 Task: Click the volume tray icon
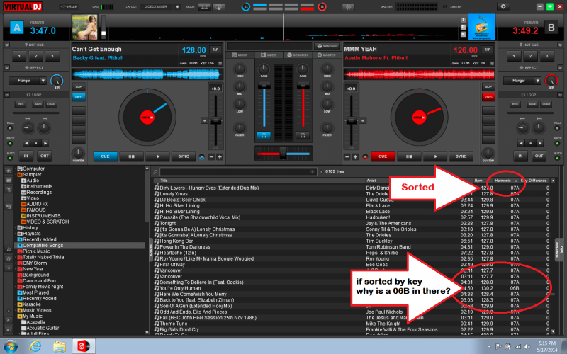pyautogui.click(x=527, y=347)
